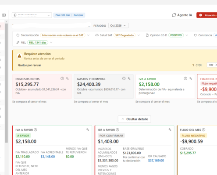The height and width of the screenshot is (175, 217).
Task: Click the sidebar vertical scrollbar
Action: (6, 83)
